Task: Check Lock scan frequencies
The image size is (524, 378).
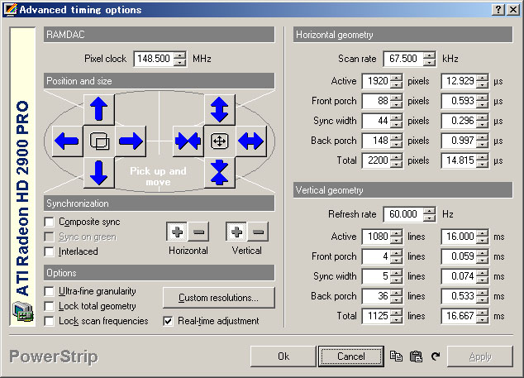Action: point(49,321)
